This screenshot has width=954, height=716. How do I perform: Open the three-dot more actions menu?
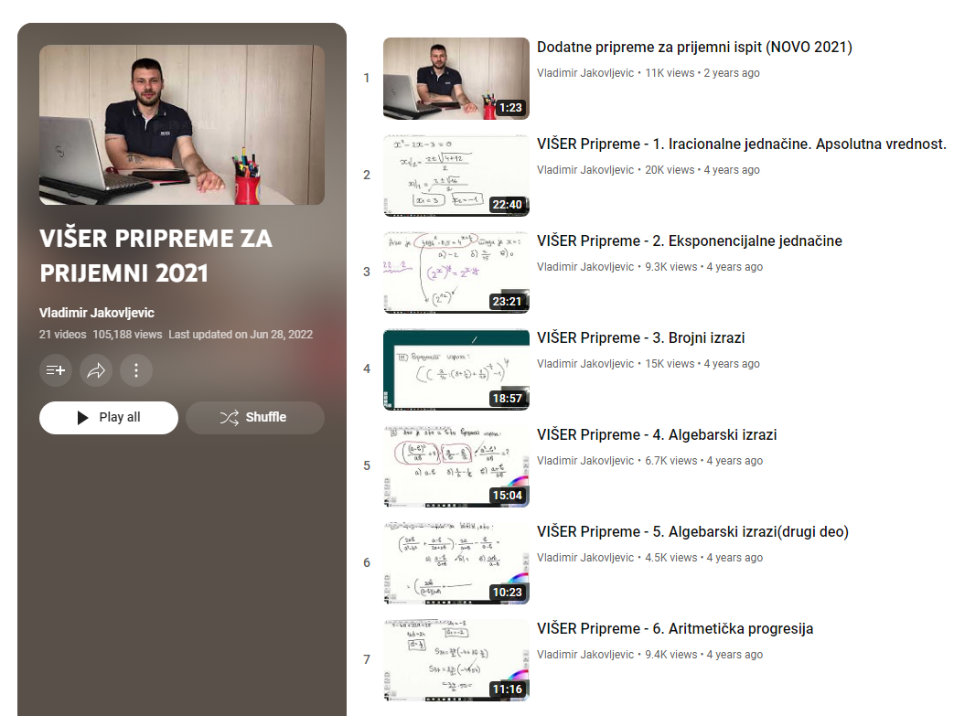click(136, 369)
